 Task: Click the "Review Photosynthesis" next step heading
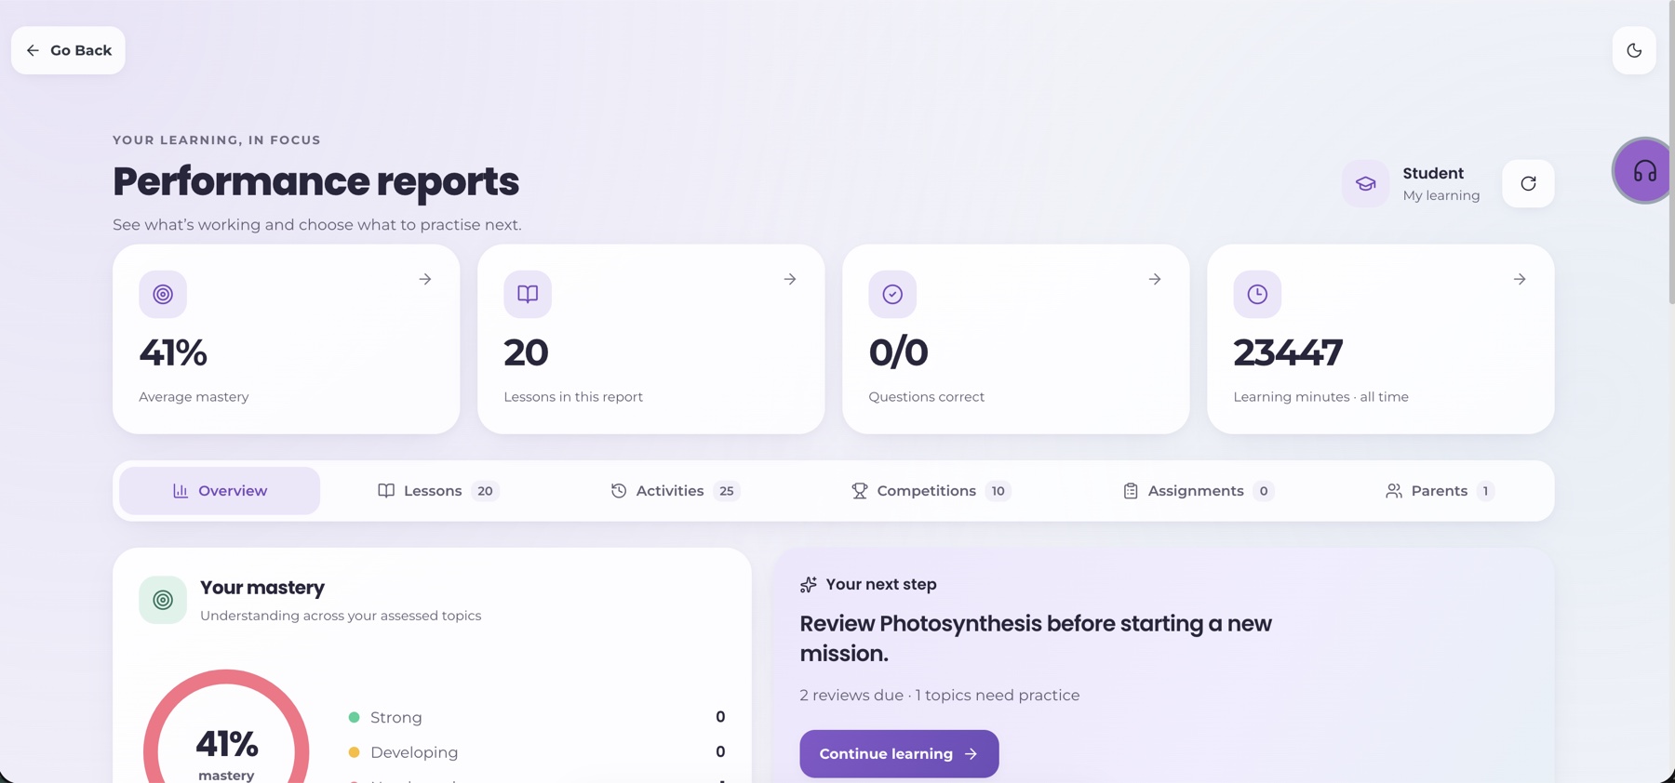click(1036, 638)
